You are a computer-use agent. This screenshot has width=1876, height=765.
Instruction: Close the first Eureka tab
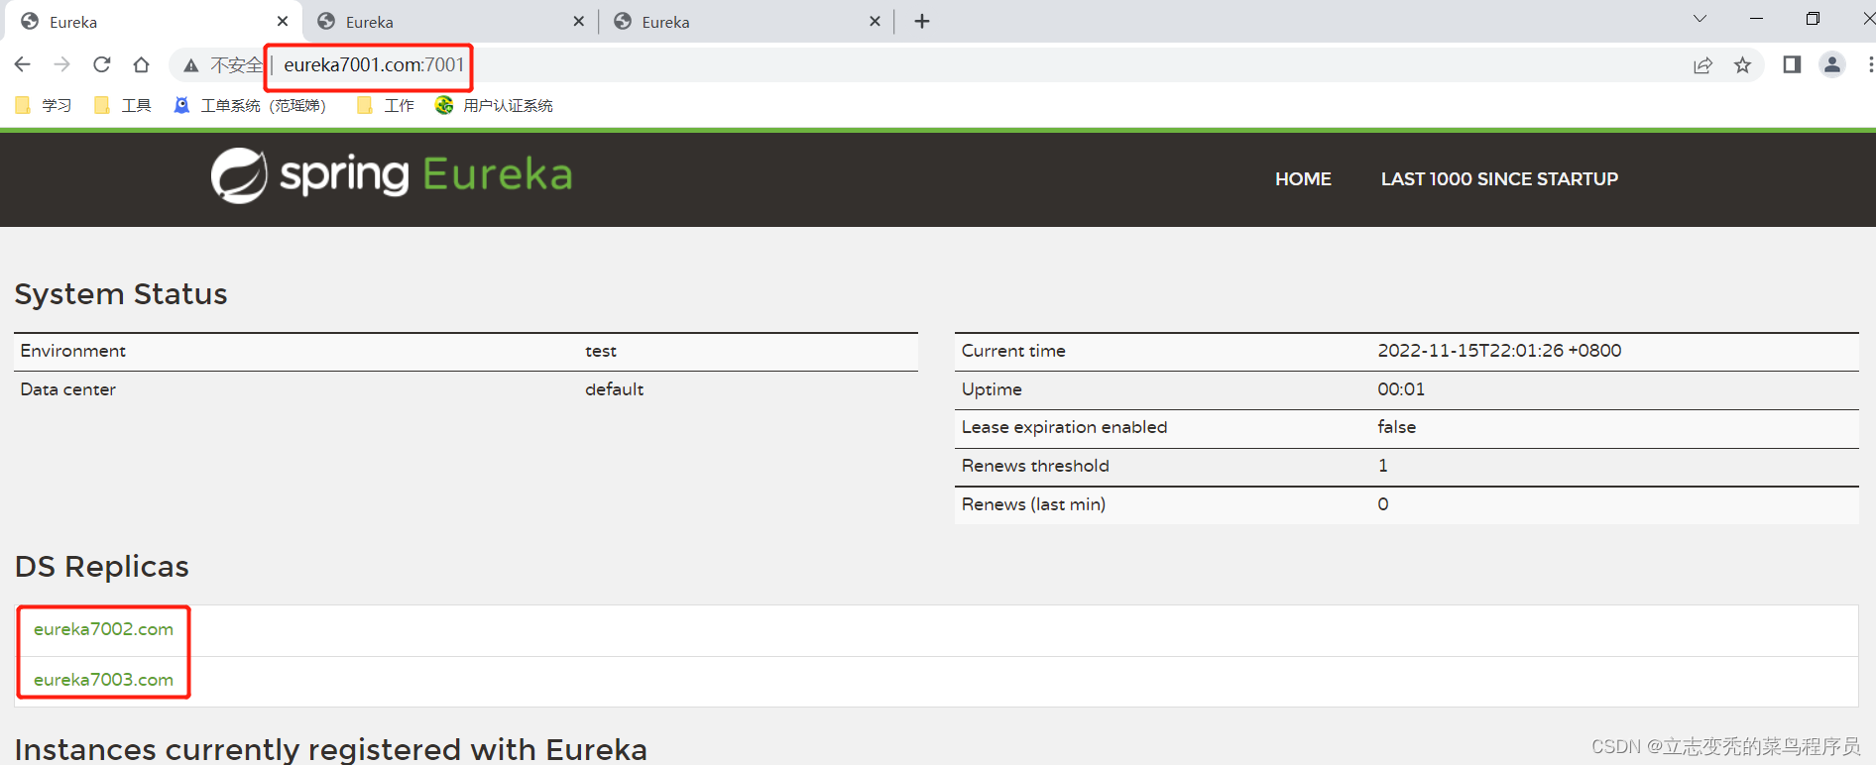[x=283, y=21]
